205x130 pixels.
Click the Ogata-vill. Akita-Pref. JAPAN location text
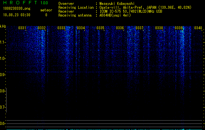[x=145, y=7]
